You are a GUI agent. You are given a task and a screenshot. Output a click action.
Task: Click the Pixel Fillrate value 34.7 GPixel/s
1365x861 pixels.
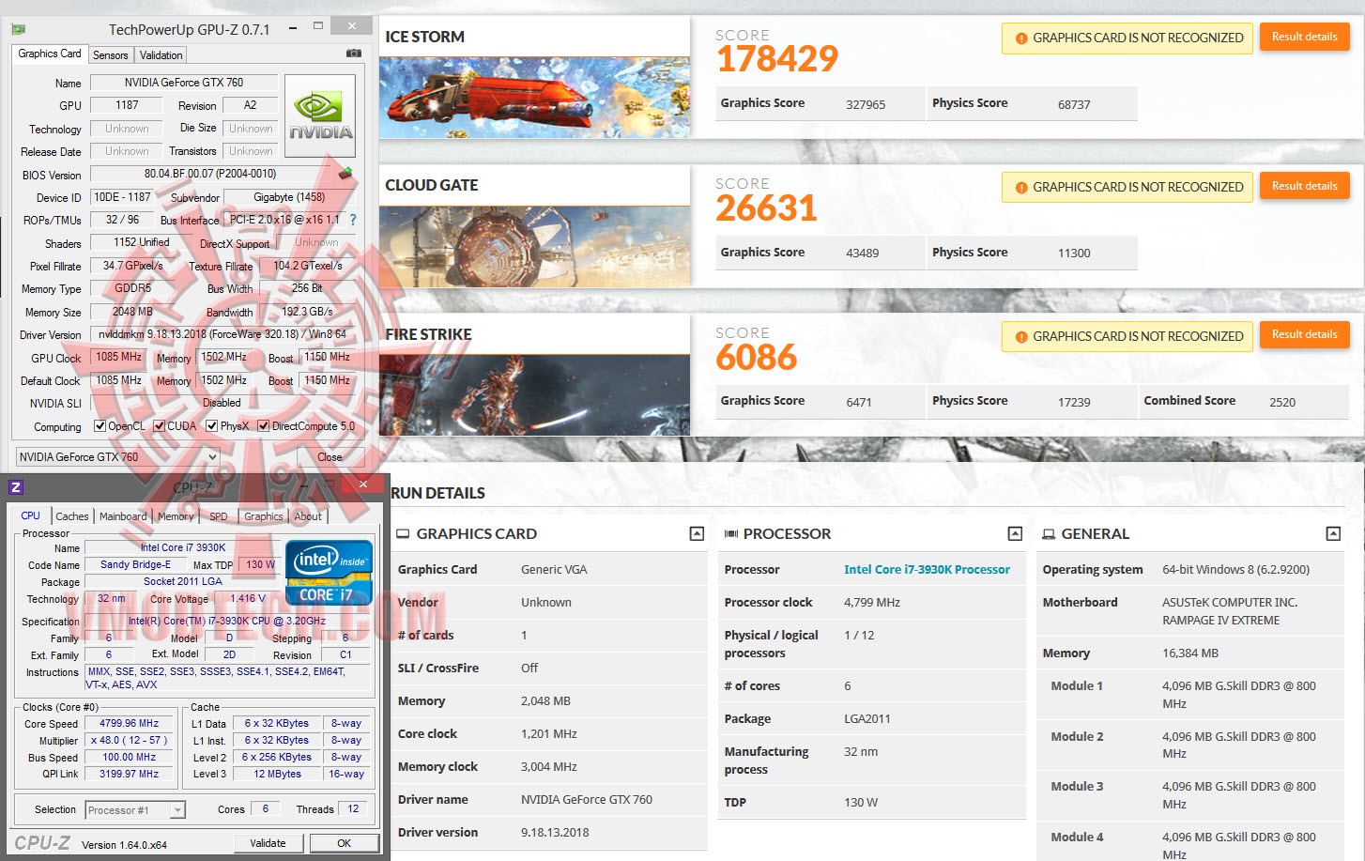click(x=132, y=266)
